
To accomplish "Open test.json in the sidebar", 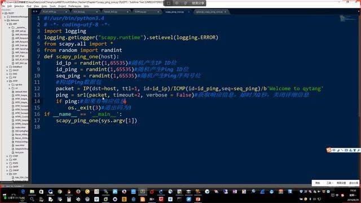I will click(x=19, y=152).
